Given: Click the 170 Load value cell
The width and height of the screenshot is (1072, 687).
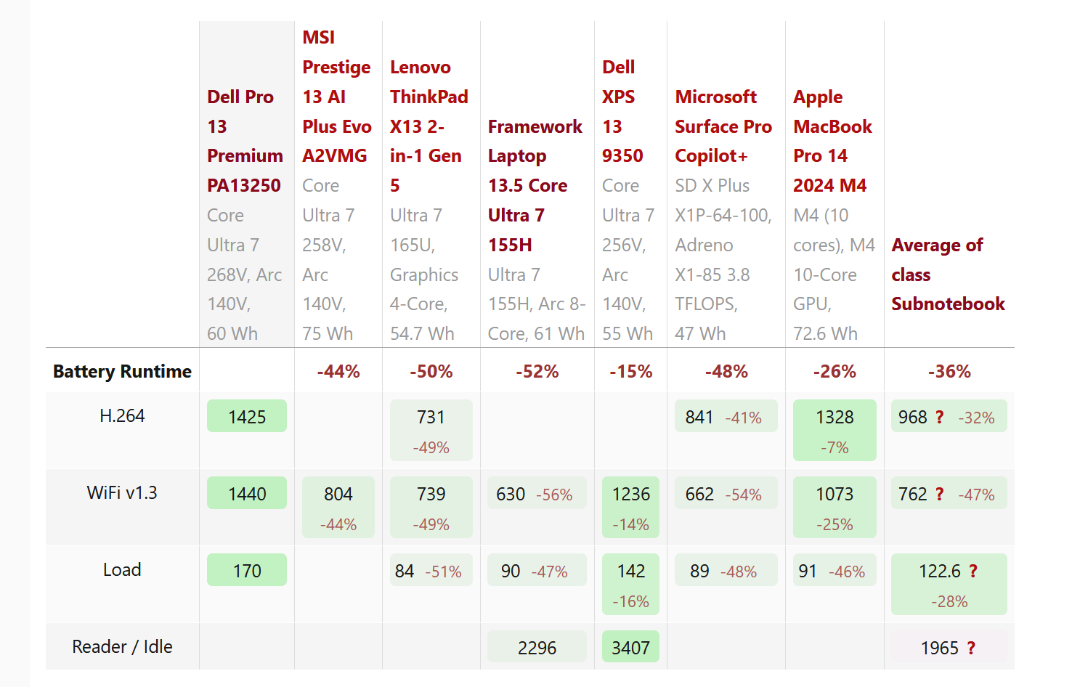Looking at the screenshot, I should pos(247,571).
